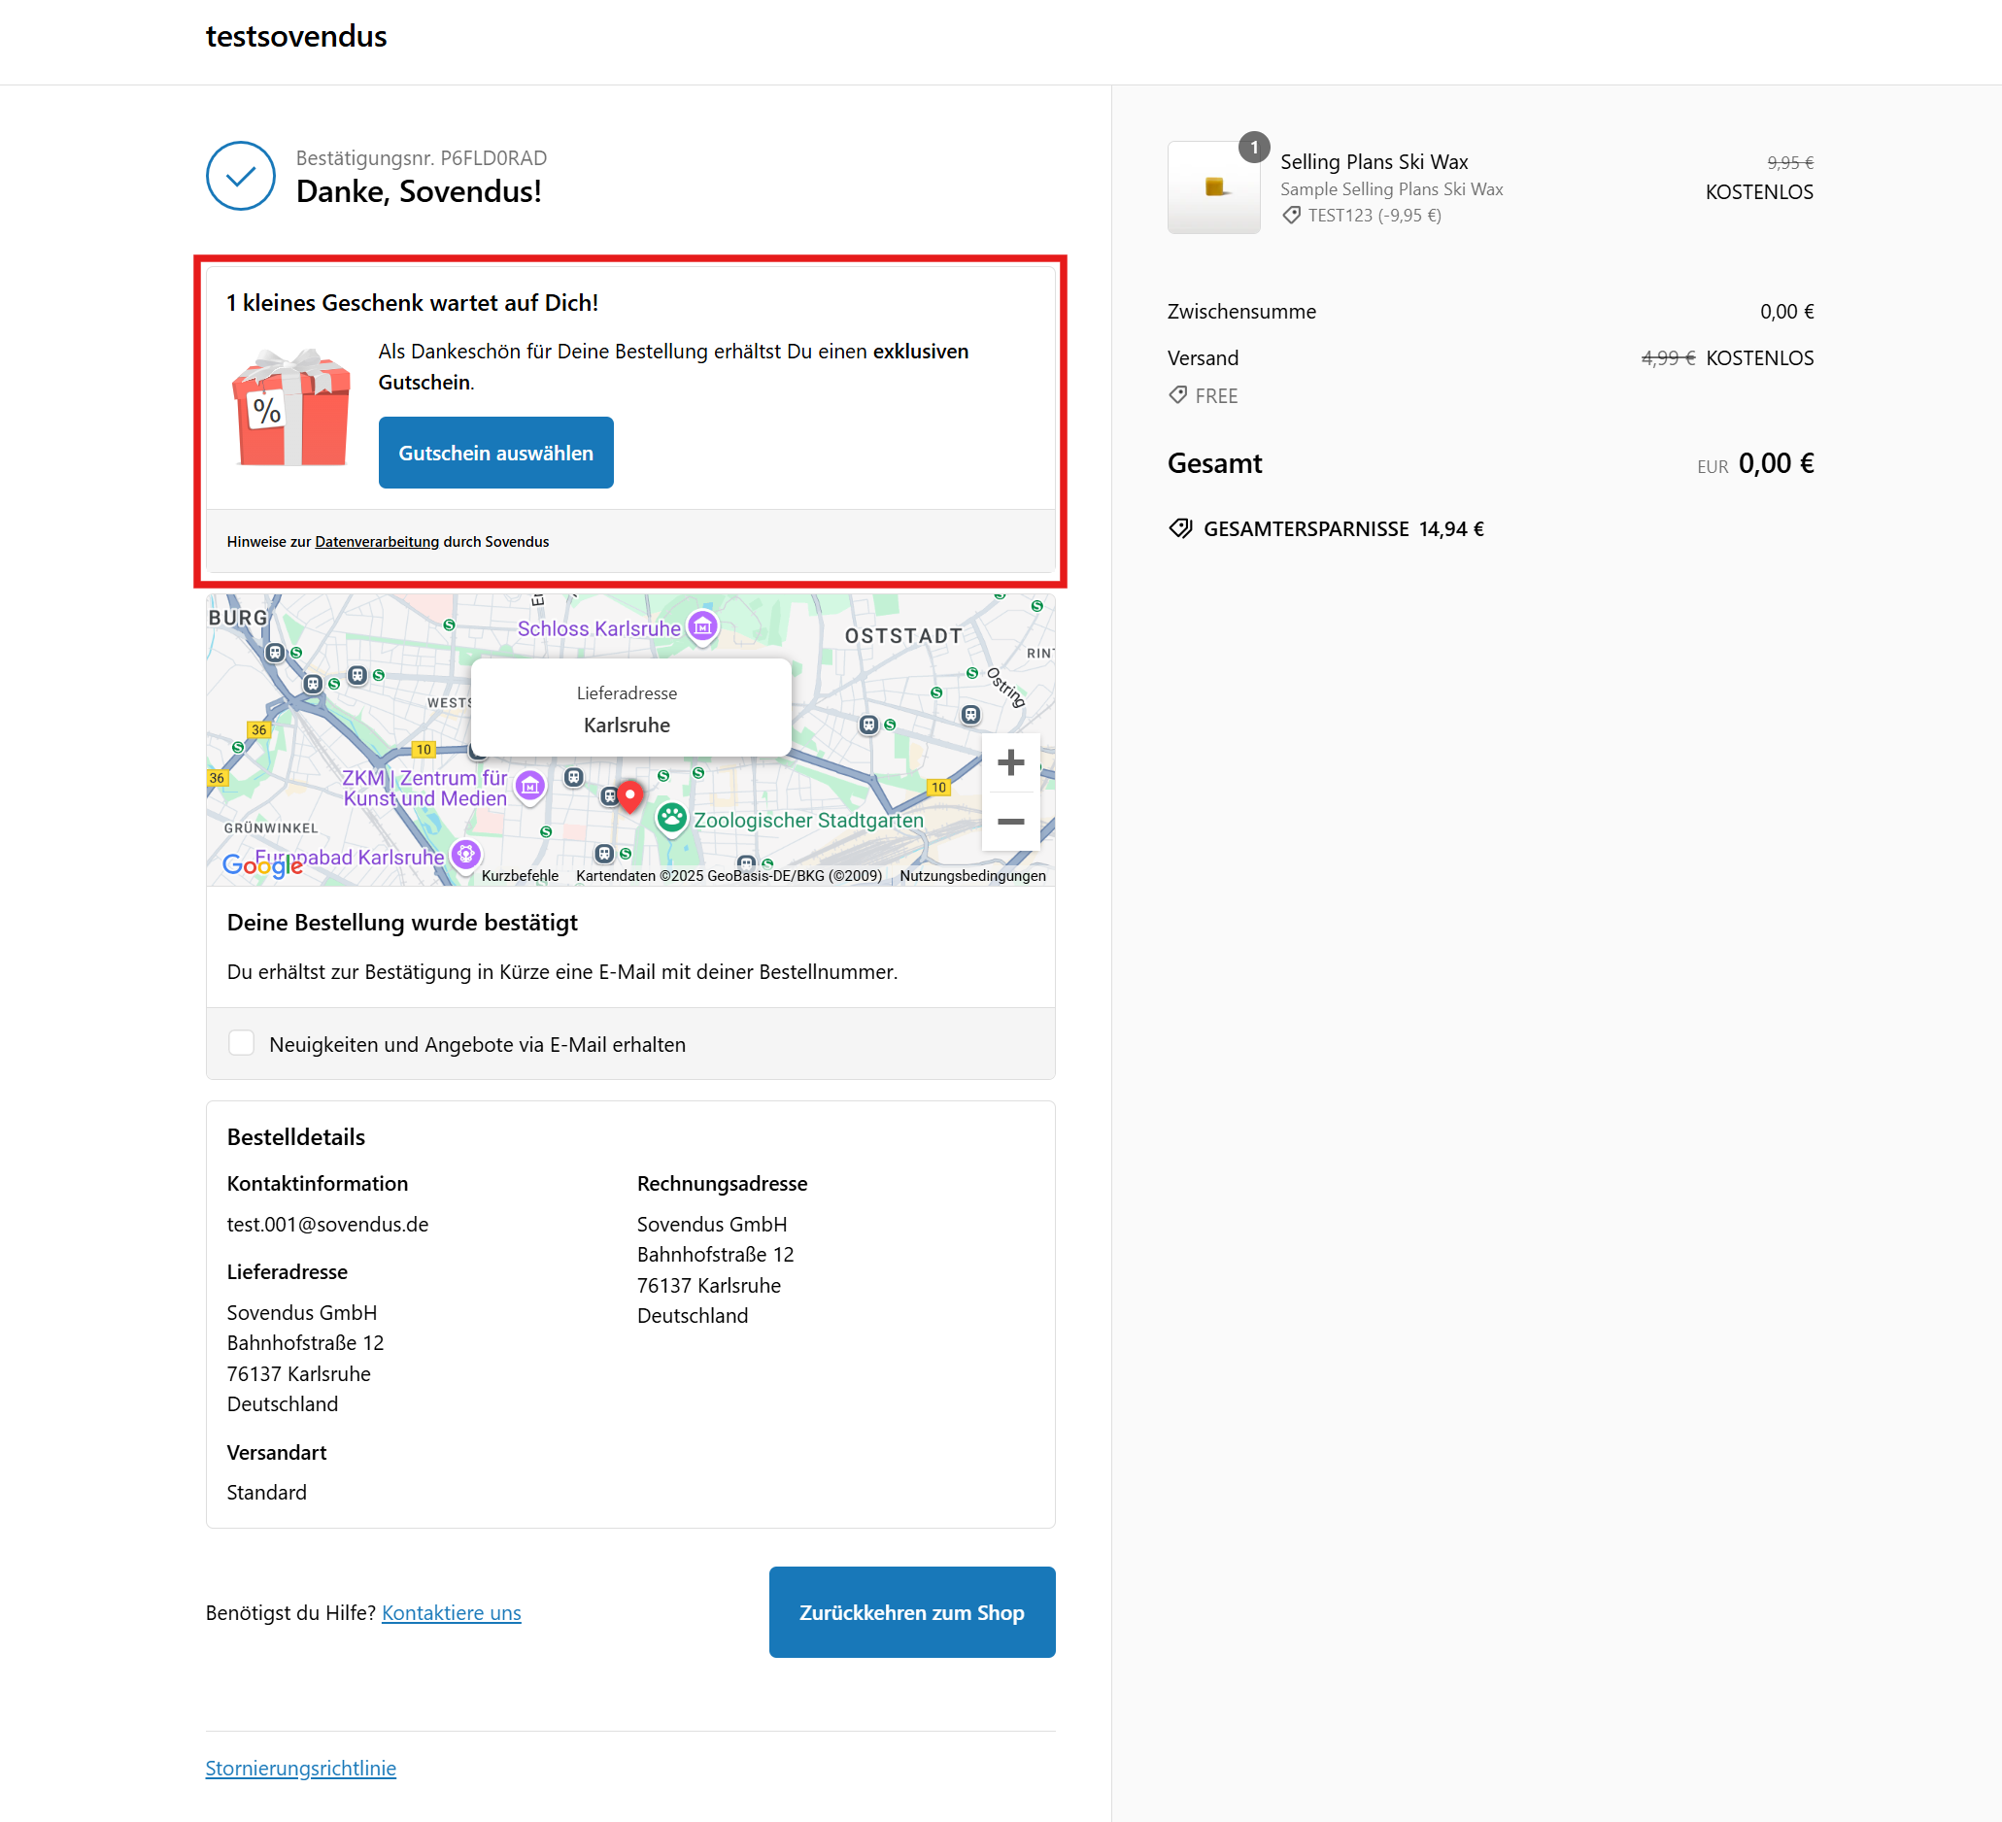Screen dimensions: 2002x1822
Task: Click the Selling Plans Ski Wax thumbnail
Action: (1213, 187)
